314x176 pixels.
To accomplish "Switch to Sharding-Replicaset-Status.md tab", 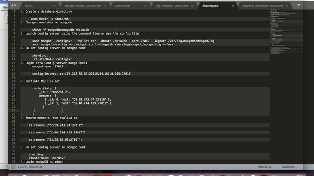I will (x=262, y=6).
